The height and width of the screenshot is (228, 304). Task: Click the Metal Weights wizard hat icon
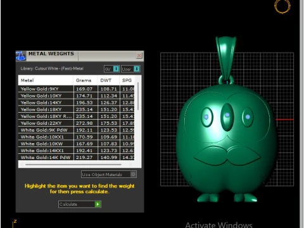[21, 56]
